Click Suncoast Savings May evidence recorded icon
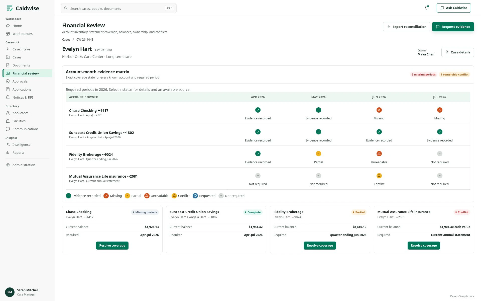 (x=318, y=132)
